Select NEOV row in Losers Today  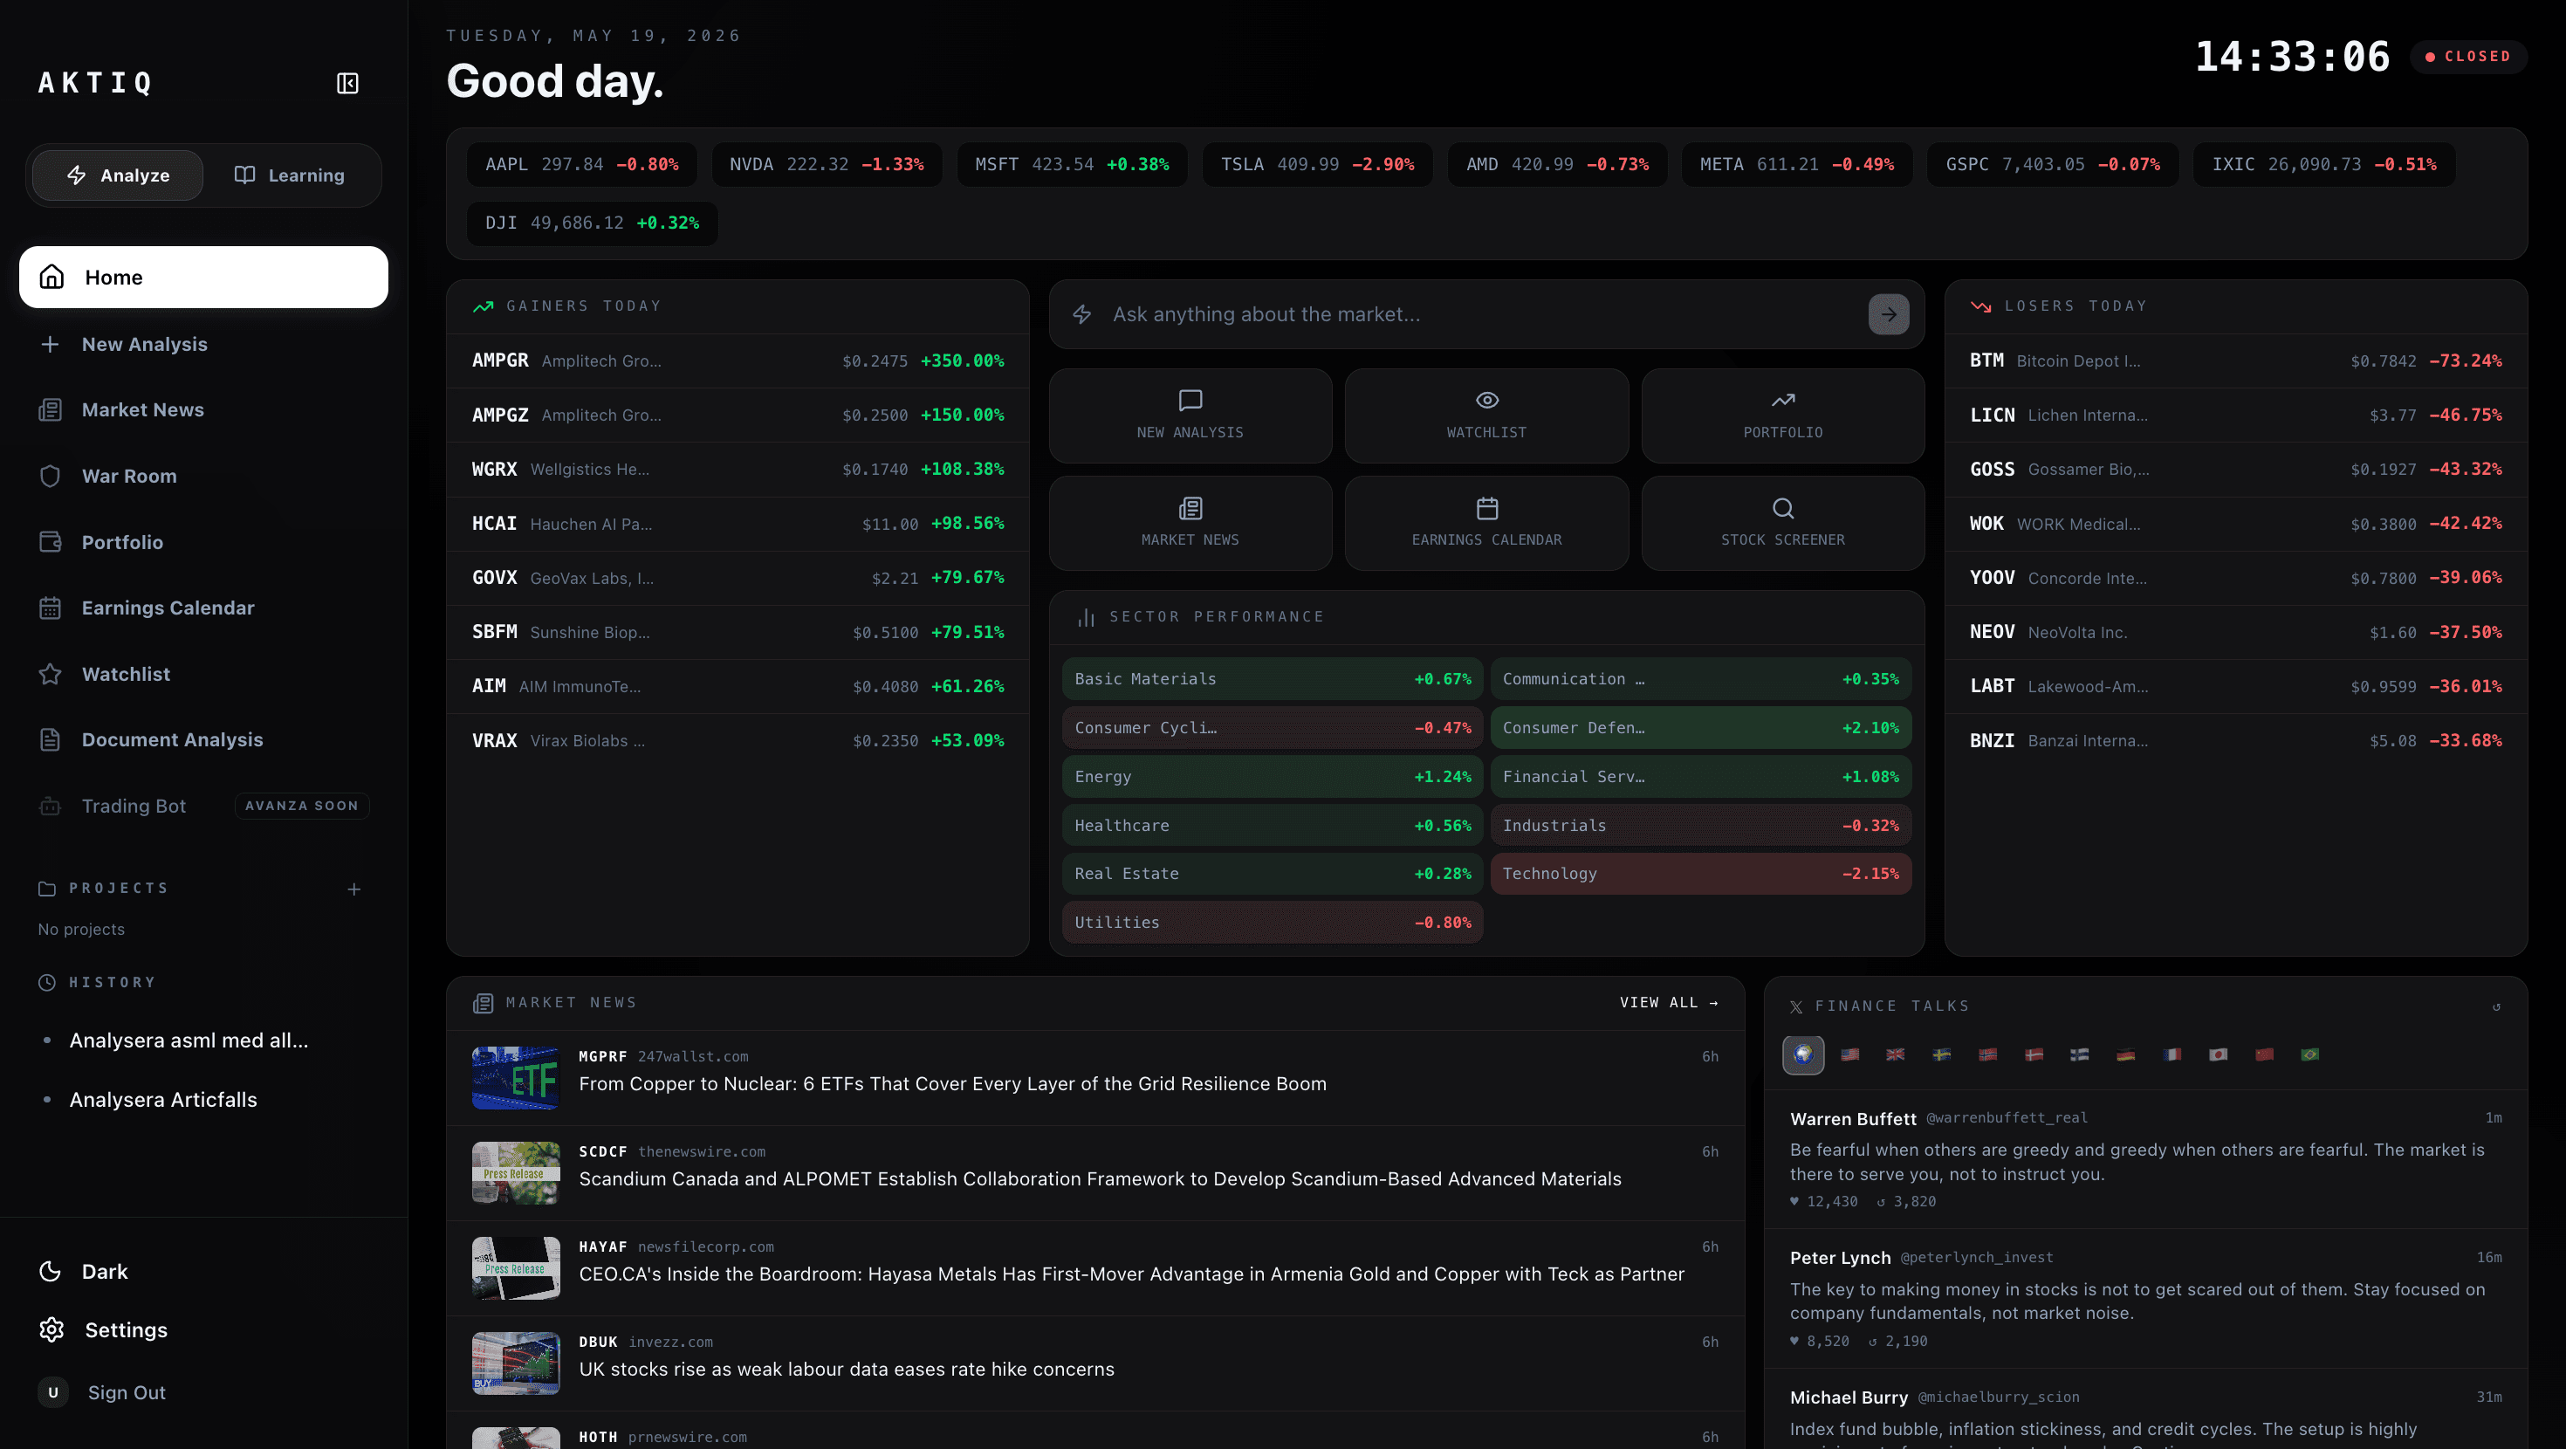(2235, 632)
